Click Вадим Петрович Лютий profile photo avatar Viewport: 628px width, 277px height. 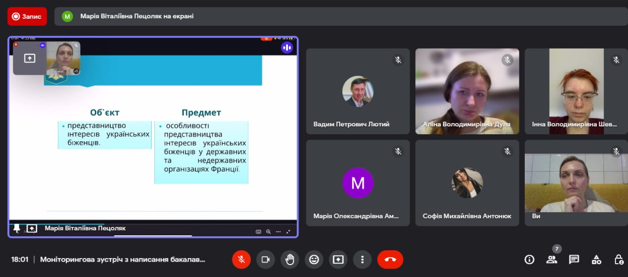(358, 92)
